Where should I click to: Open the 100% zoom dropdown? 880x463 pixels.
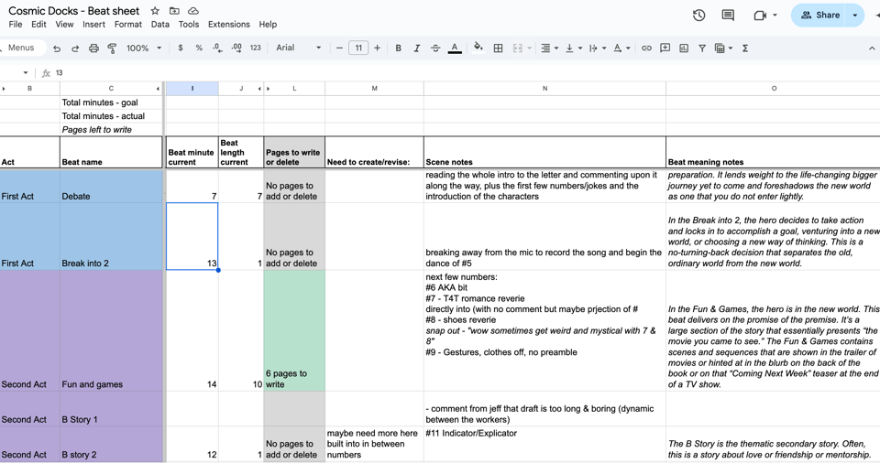143,48
